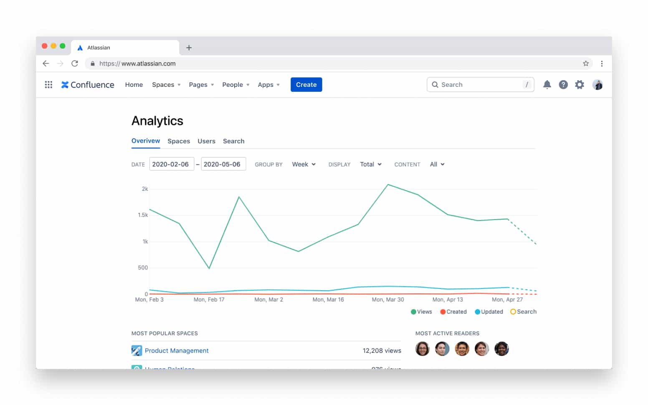Toggle the Search legend indicator on the chart
The width and height of the screenshot is (648, 405).
pyautogui.click(x=513, y=311)
